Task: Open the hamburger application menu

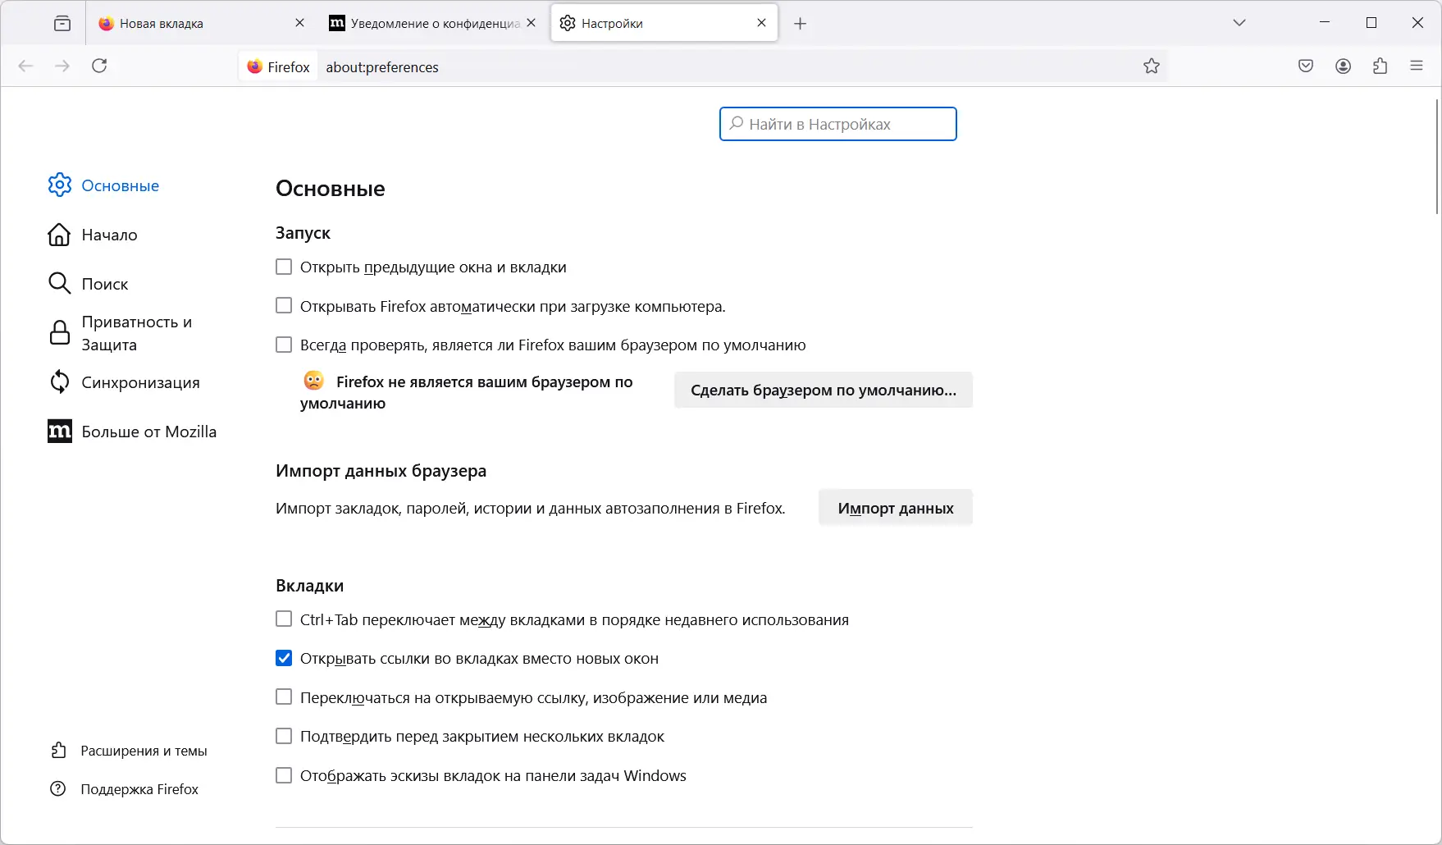Action: pos(1417,66)
